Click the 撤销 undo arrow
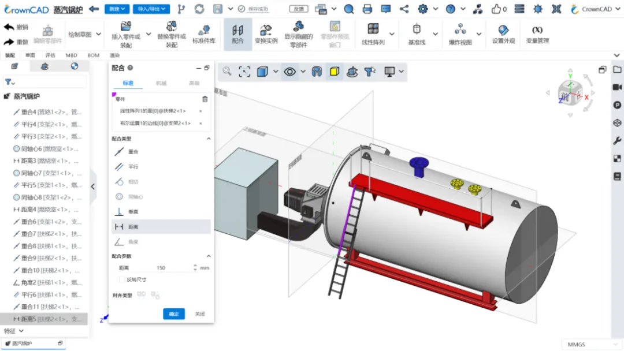 (9, 27)
